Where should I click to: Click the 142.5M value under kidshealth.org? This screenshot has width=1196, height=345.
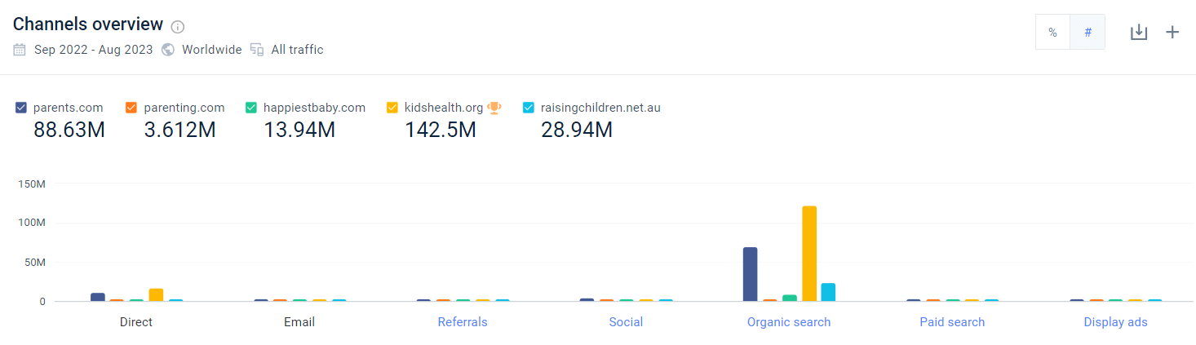click(440, 130)
